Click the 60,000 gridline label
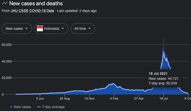 coord(6,45)
